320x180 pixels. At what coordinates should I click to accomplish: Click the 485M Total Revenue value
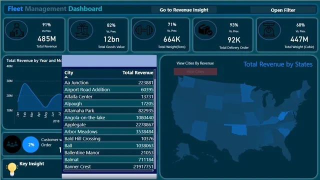coord(46,39)
